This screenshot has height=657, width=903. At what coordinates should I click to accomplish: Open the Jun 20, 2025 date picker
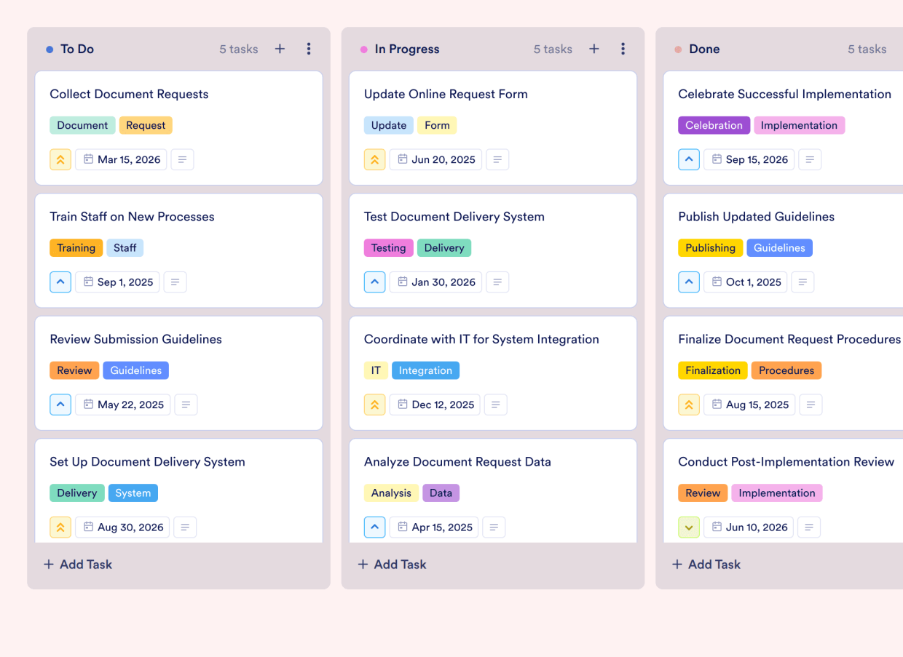pos(435,159)
